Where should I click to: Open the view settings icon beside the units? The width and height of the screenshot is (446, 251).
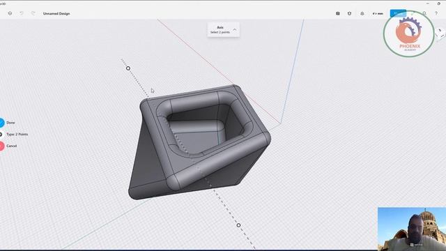tap(362, 13)
